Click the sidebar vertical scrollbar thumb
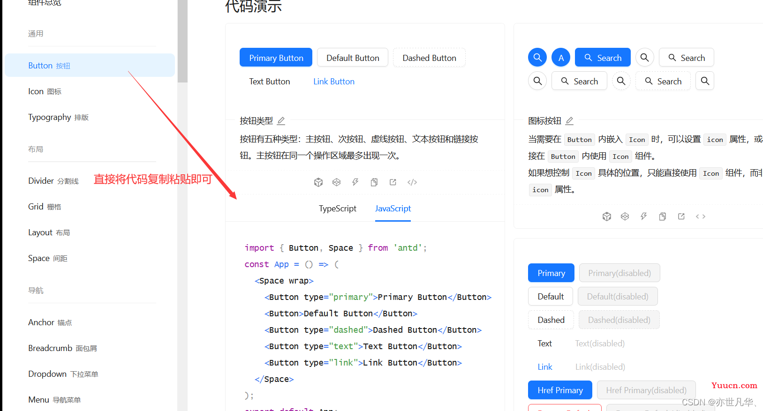 pyautogui.click(x=182, y=41)
